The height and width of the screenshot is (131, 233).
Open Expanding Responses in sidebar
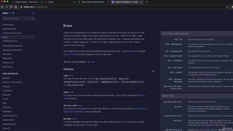(x=12, y=46)
